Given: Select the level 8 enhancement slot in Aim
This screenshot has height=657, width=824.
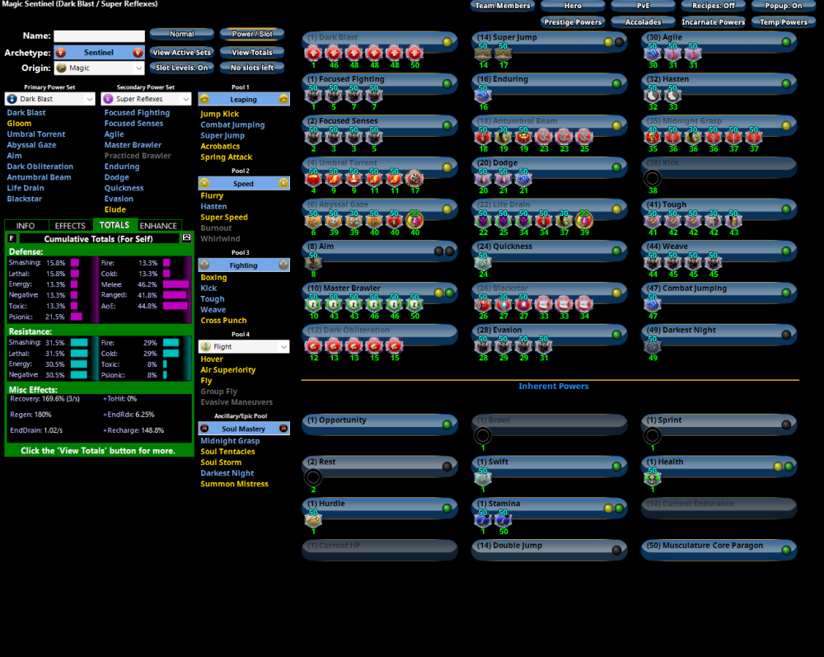Looking at the screenshot, I should (x=313, y=262).
